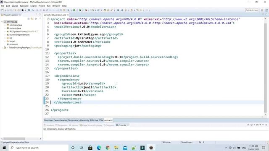Switch to the Servers view tab
Screen dimensions: 269x151
coord(74,125)
